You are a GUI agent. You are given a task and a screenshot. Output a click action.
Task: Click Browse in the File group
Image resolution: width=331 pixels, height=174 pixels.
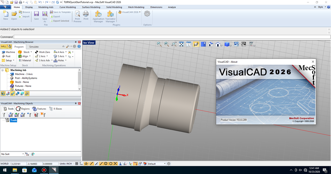pos(24,12)
